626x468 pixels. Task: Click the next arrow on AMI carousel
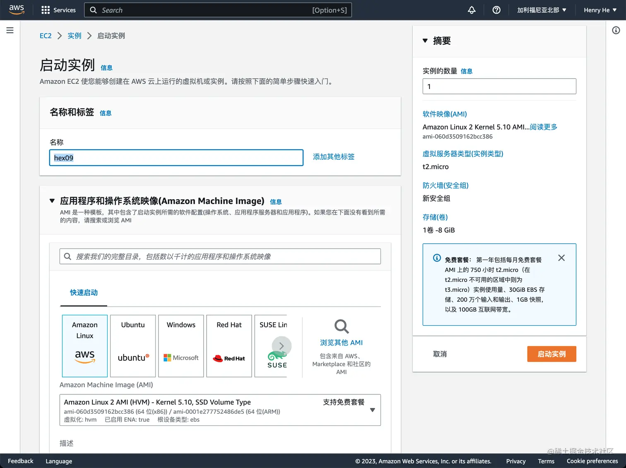(x=282, y=346)
